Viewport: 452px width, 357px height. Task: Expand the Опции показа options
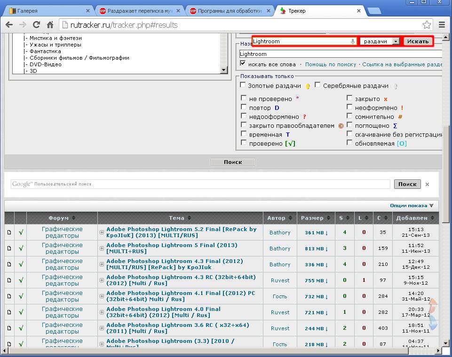[x=412, y=205]
